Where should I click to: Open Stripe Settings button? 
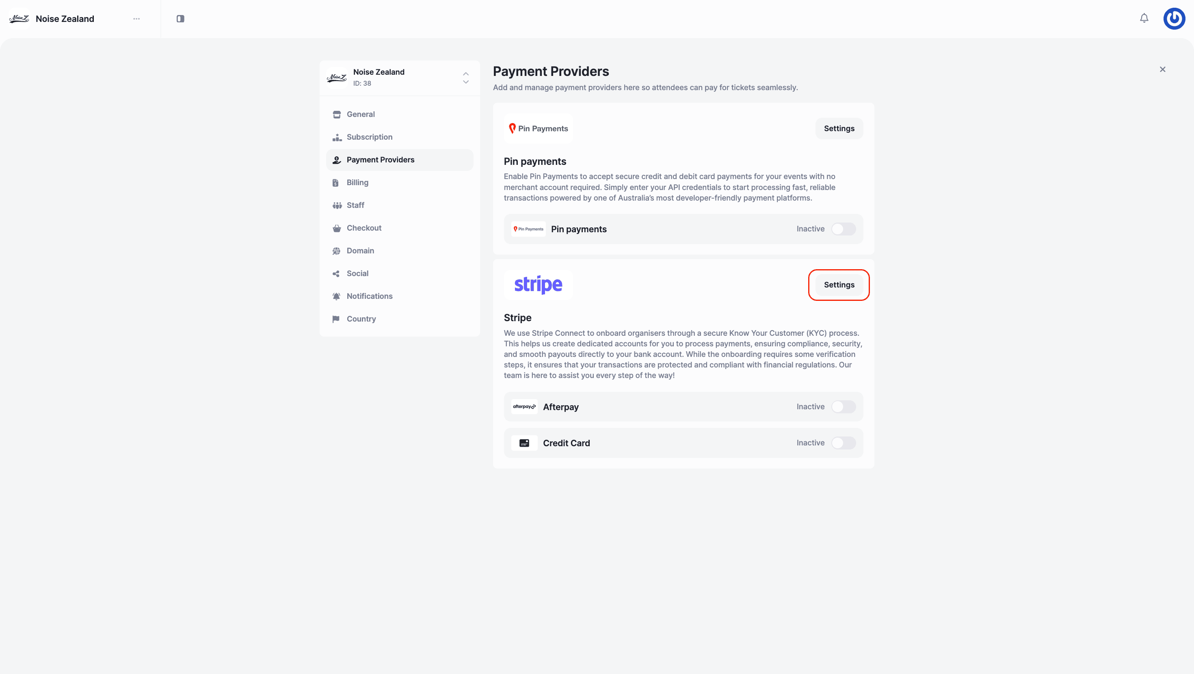839,285
